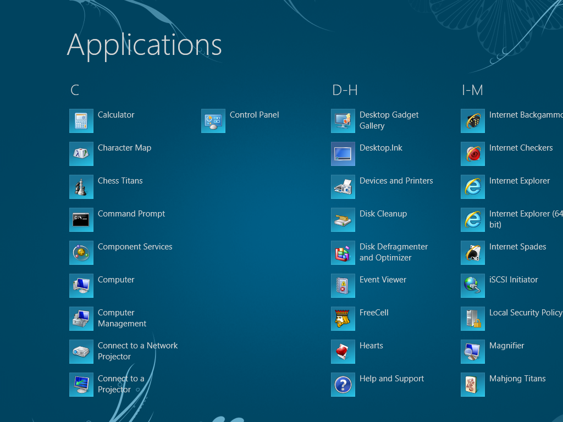Open the Event Viewer icon

(343, 286)
